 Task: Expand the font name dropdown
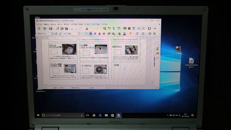pos(79,34)
